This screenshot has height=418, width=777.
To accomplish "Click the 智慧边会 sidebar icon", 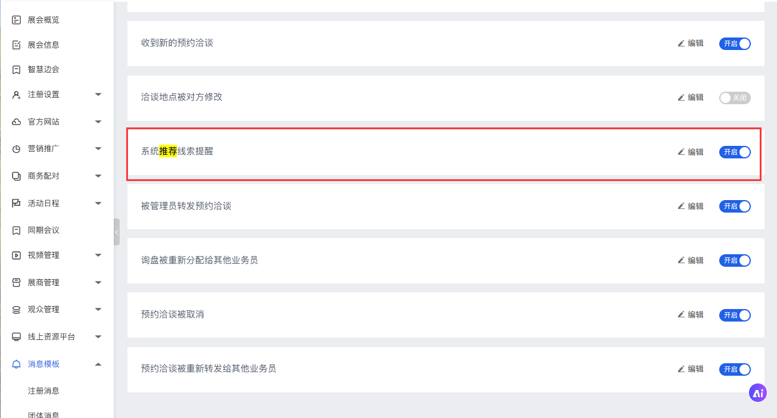I will pos(17,70).
